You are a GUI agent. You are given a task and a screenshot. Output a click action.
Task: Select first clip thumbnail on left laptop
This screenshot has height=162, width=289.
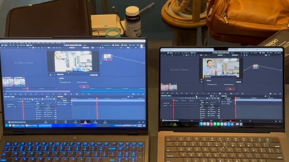[x=8, y=82]
